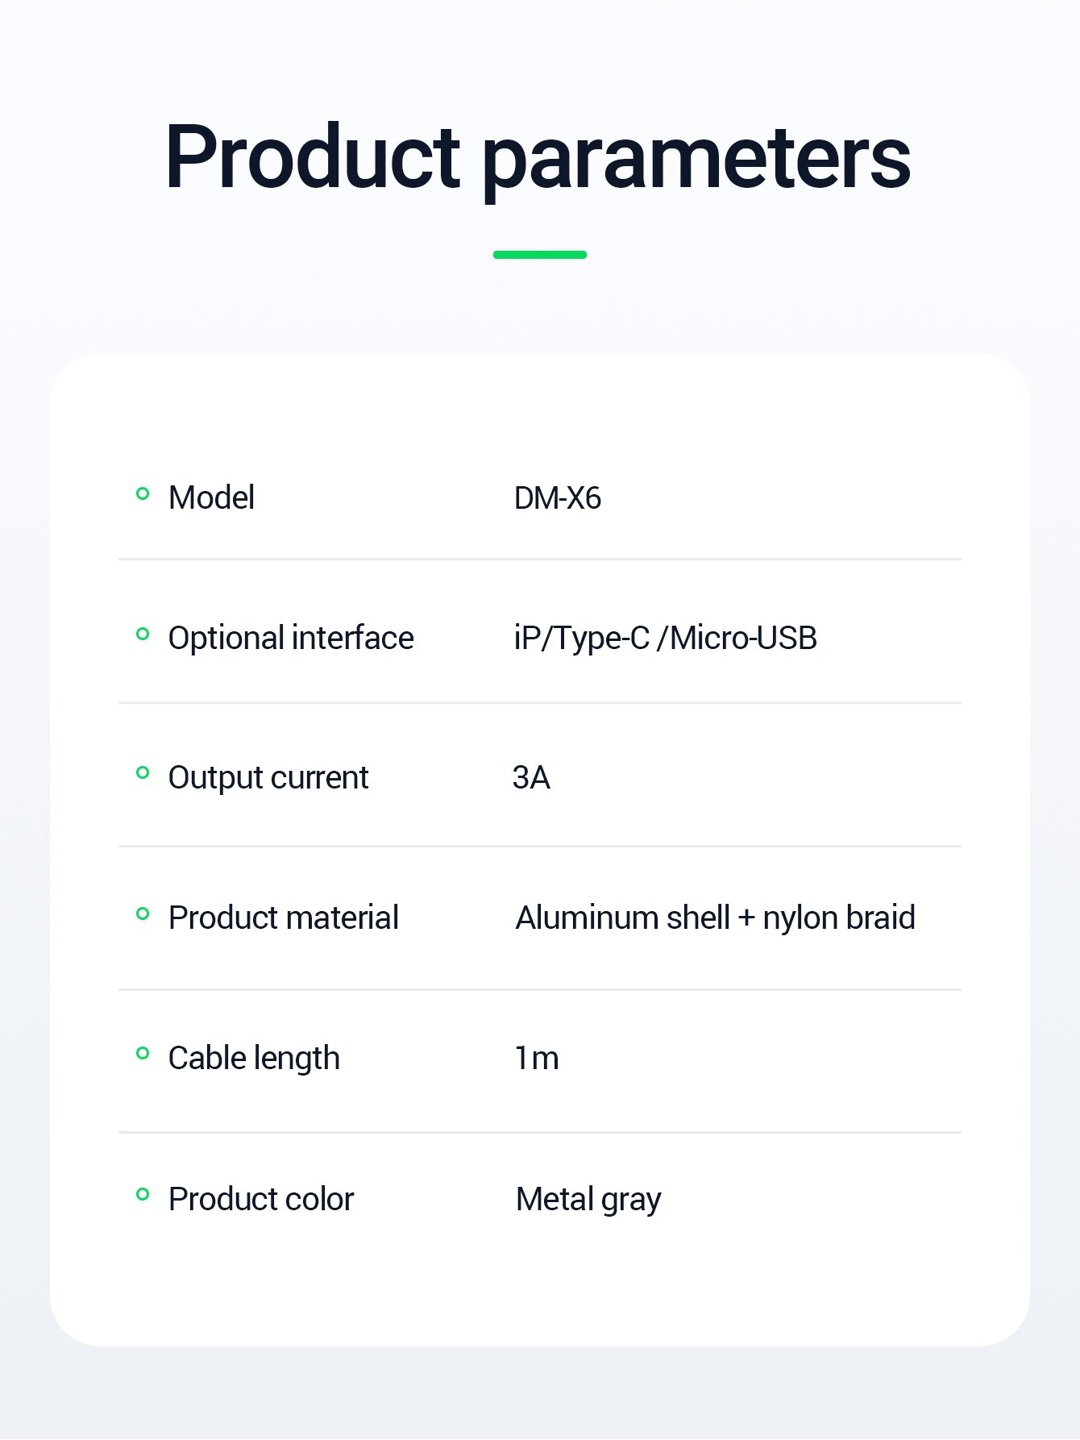This screenshot has width=1080, height=1440.
Task: Click the DM-X6 model value
Action: pos(558,498)
